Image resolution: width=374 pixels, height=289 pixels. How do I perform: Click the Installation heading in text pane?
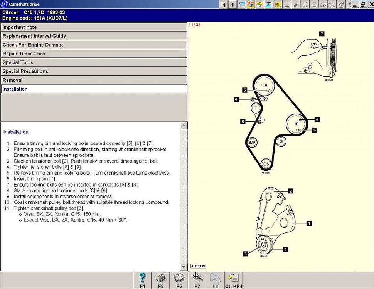(16, 132)
